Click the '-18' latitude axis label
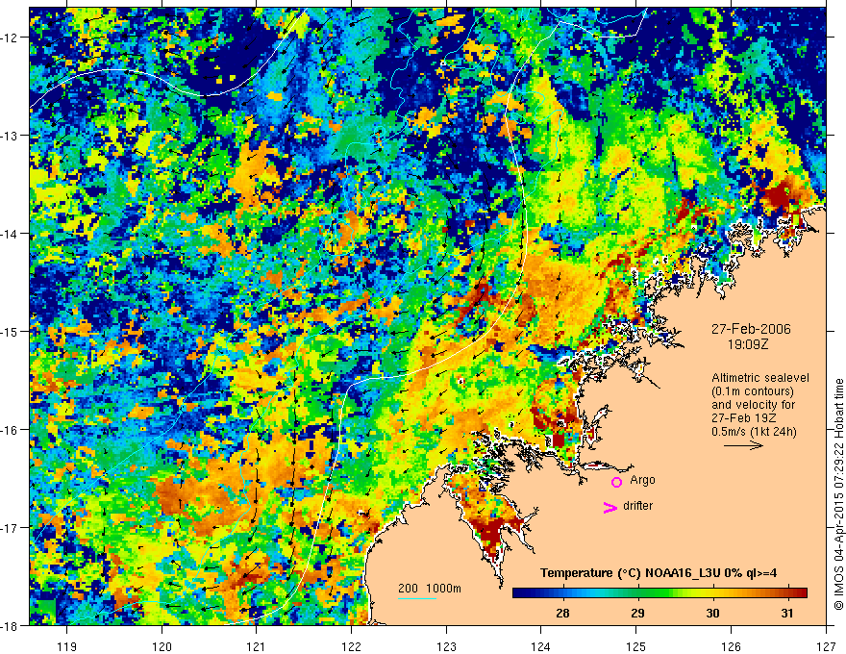The height and width of the screenshot is (654, 846). click(x=11, y=626)
